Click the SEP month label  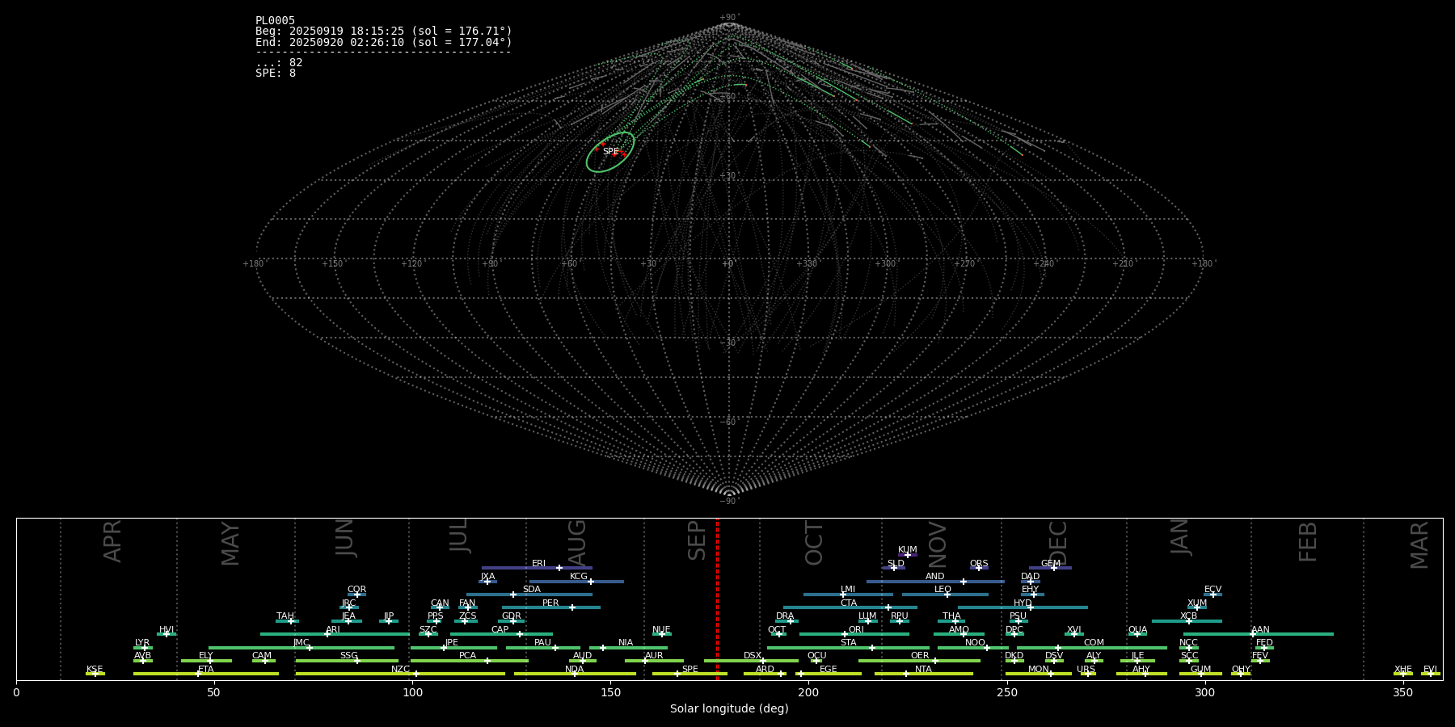(697, 540)
